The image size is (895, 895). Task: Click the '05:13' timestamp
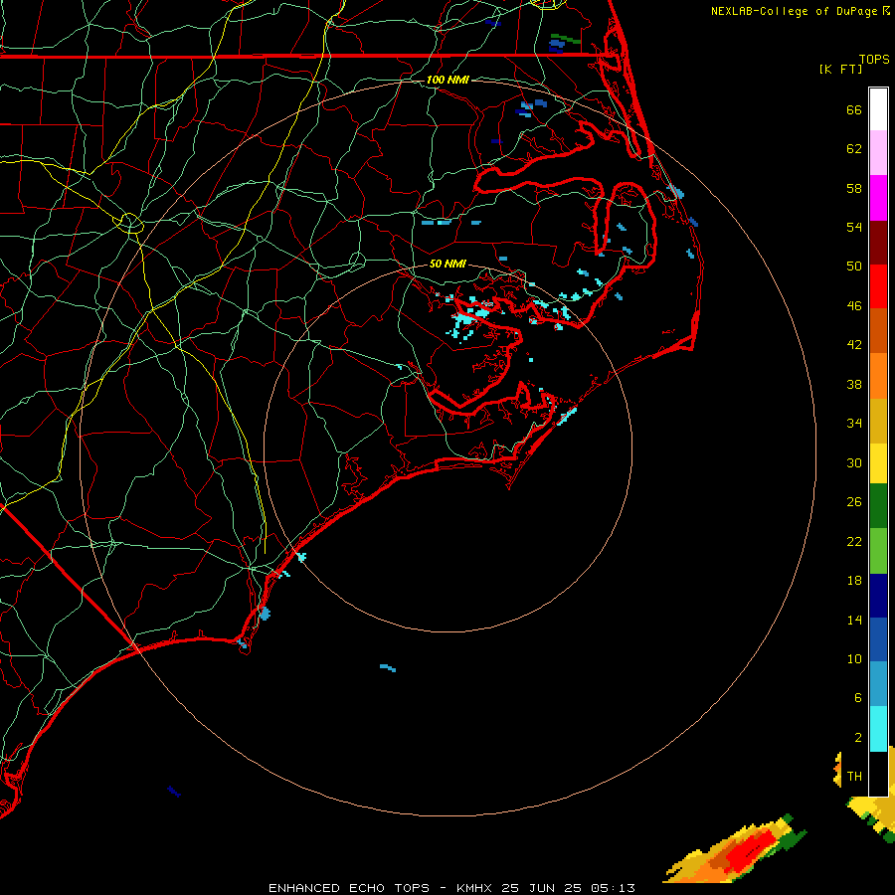tap(613, 888)
